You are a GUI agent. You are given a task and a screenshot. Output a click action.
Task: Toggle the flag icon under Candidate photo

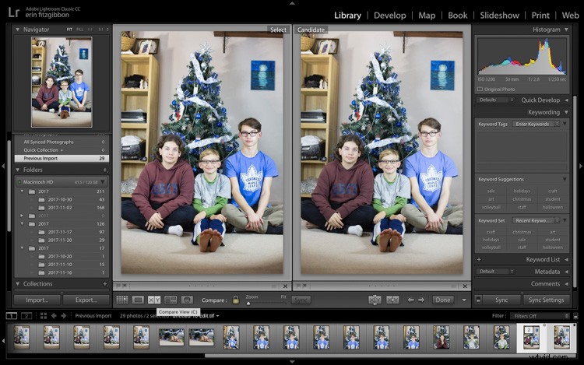tap(298, 286)
